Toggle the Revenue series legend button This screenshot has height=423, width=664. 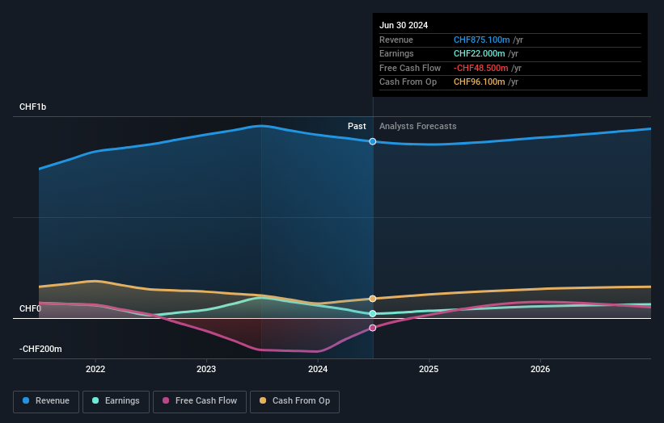click(46, 401)
